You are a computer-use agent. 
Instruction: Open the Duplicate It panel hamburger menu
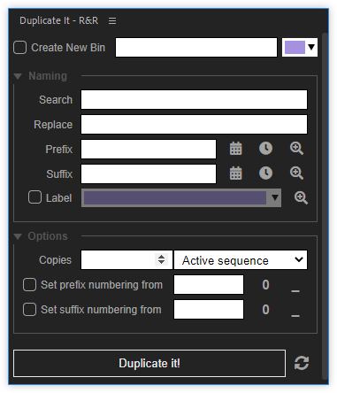pos(112,21)
